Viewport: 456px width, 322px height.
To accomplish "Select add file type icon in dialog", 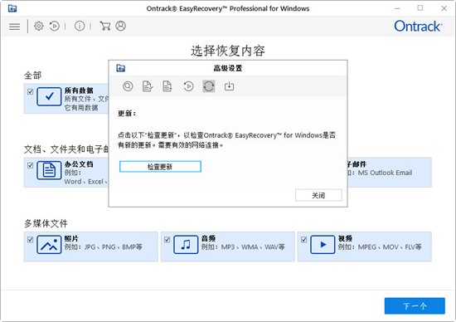I will (167, 86).
